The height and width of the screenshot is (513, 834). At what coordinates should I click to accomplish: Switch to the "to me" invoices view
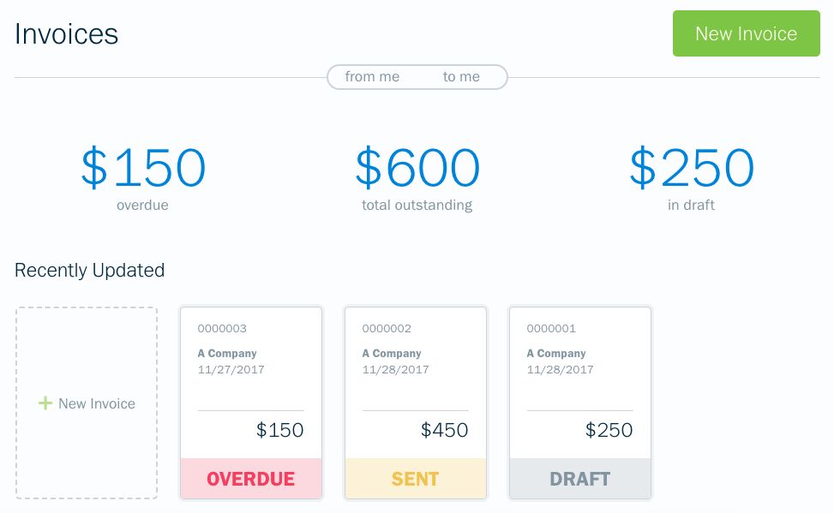461,77
